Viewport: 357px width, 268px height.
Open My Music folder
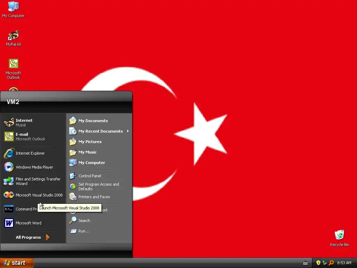tap(99, 152)
